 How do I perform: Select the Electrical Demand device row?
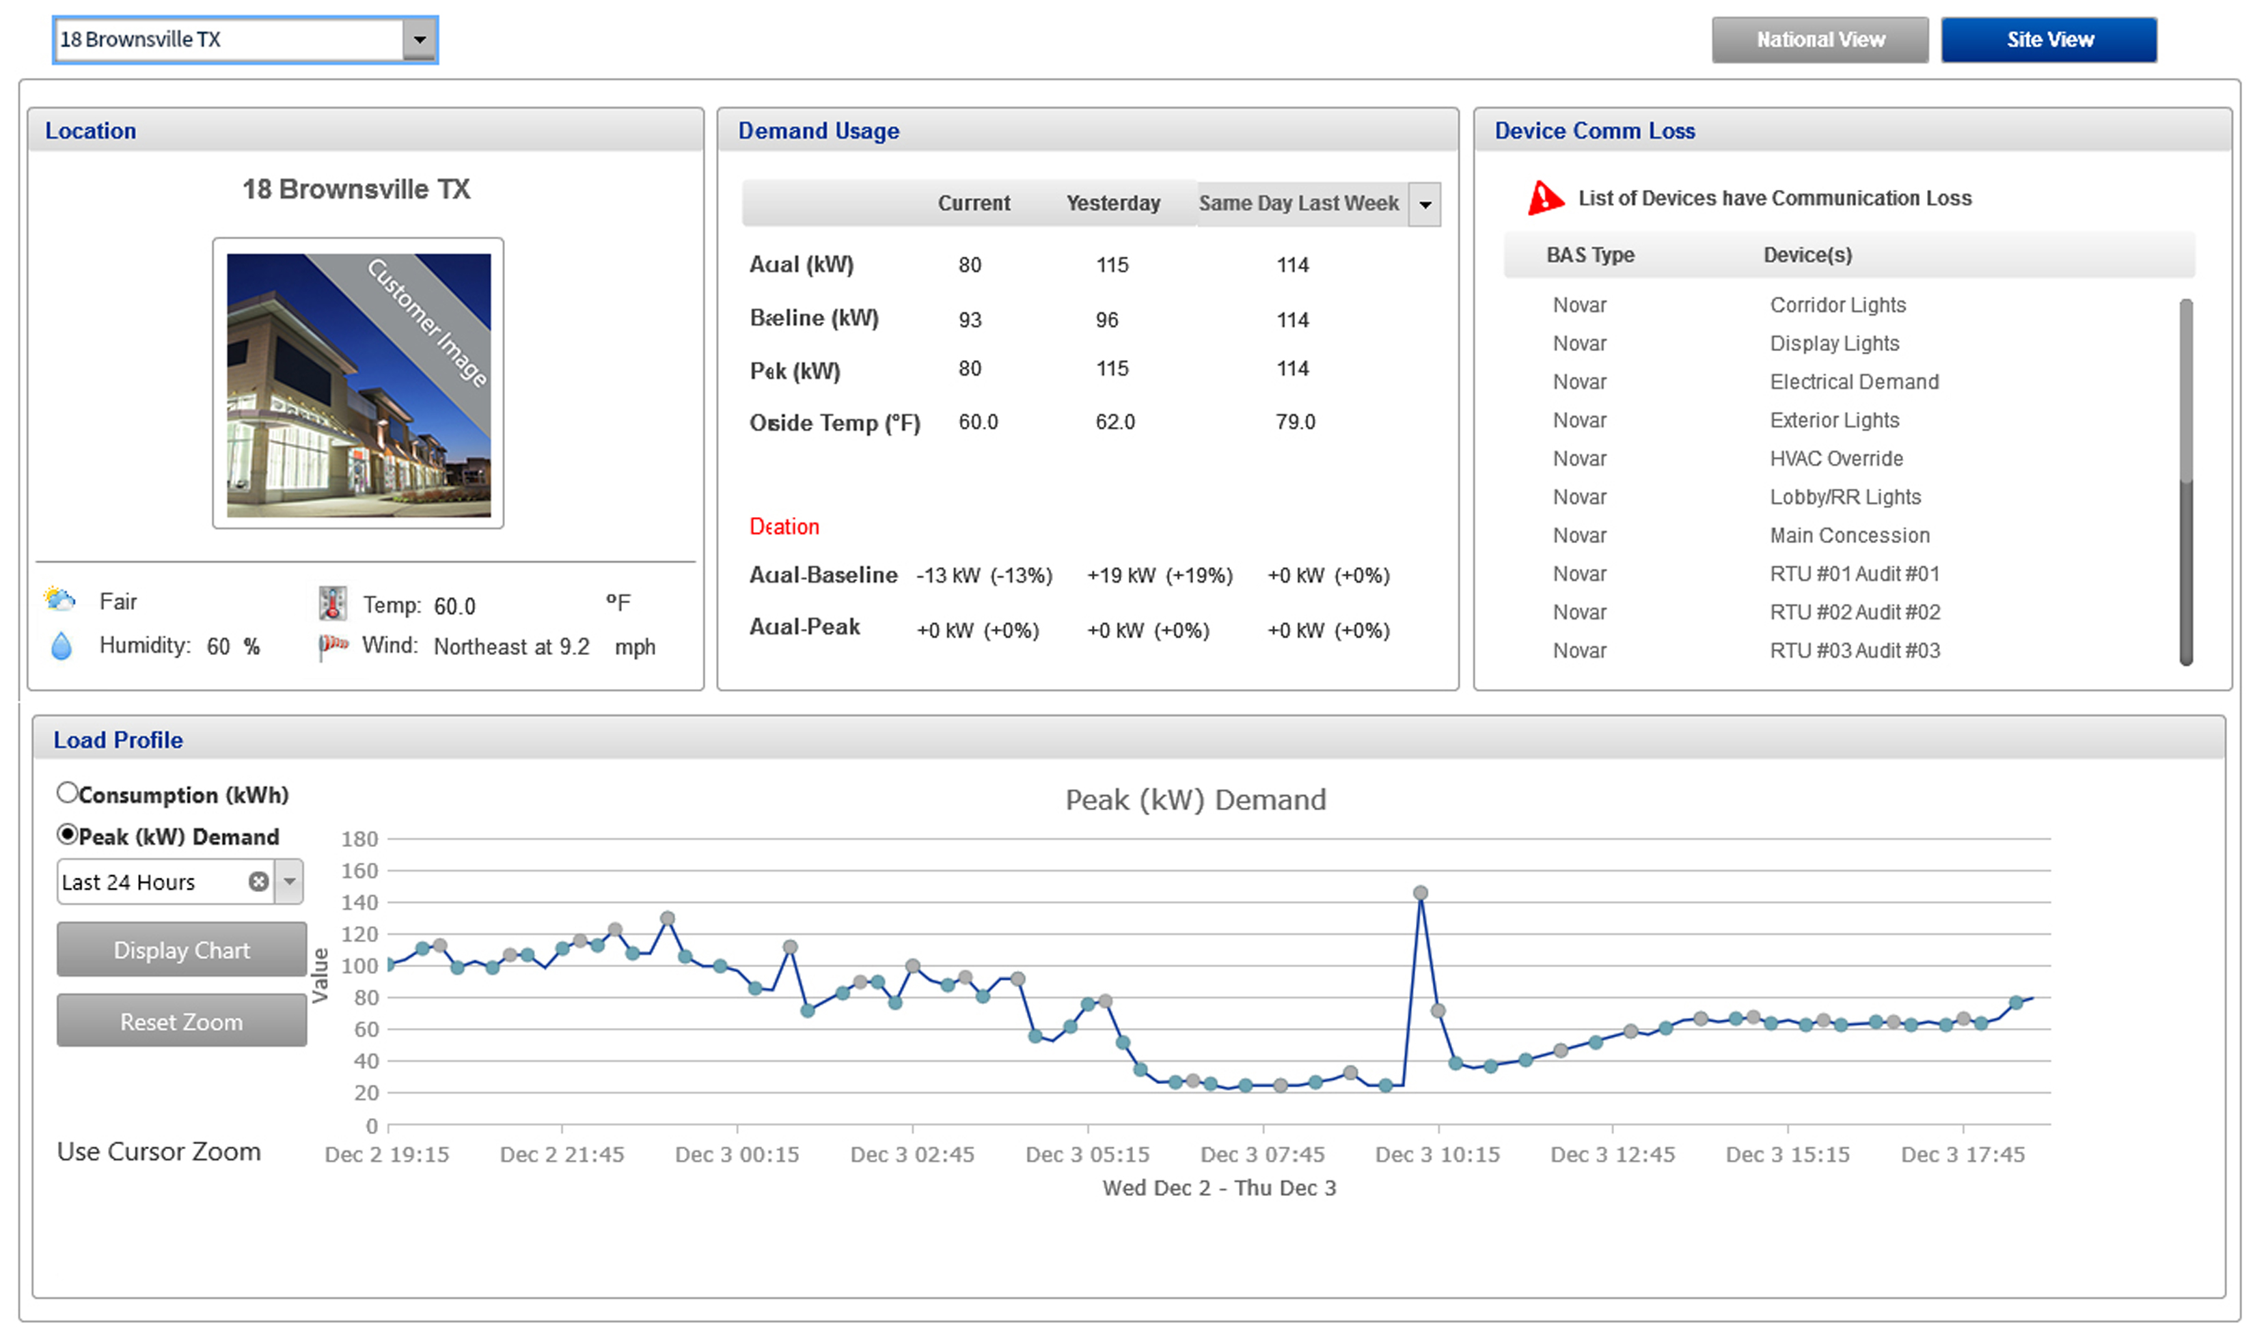click(x=1853, y=382)
